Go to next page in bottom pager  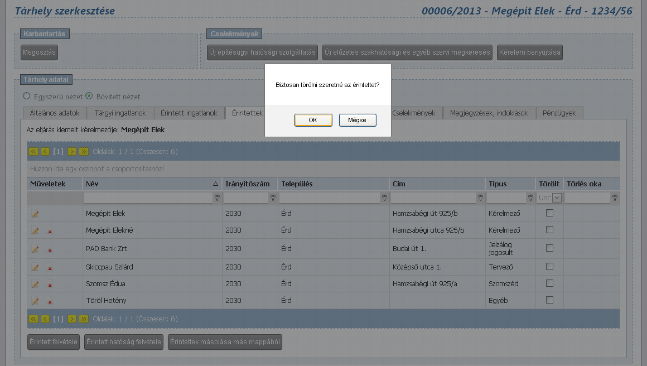tap(72, 319)
